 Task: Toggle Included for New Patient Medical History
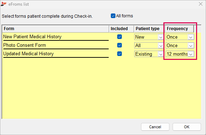(x=119, y=37)
